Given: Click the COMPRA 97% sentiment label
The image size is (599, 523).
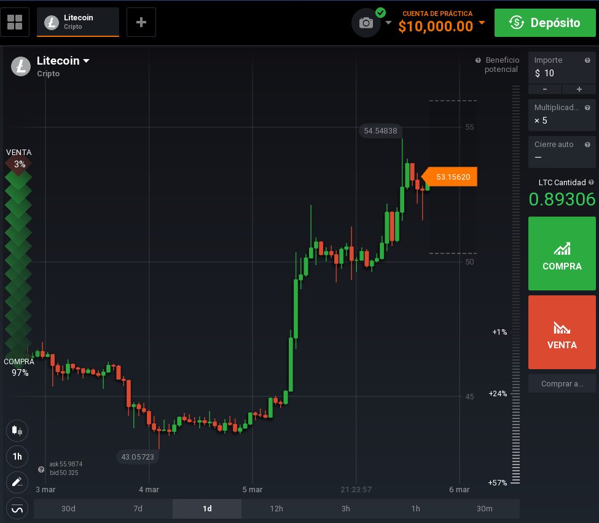Looking at the screenshot, I should [19, 367].
